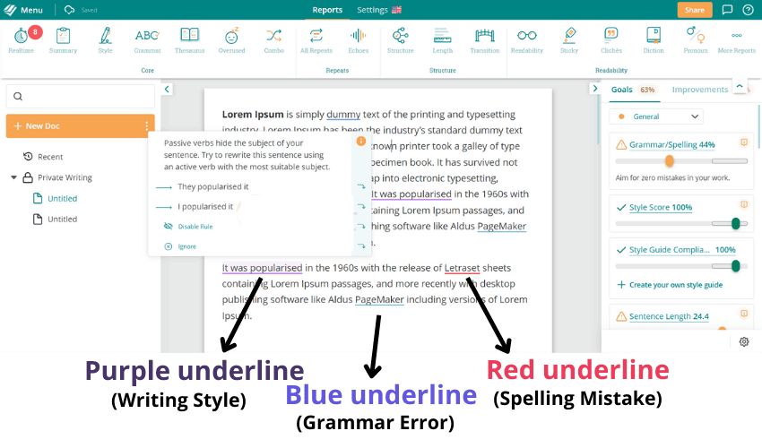The width and height of the screenshot is (762, 448).
Task: Click the document search field
Action: pos(81,97)
